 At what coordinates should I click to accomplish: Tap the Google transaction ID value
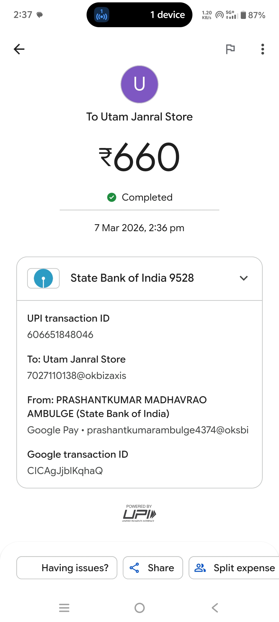(x=65, y=471)
